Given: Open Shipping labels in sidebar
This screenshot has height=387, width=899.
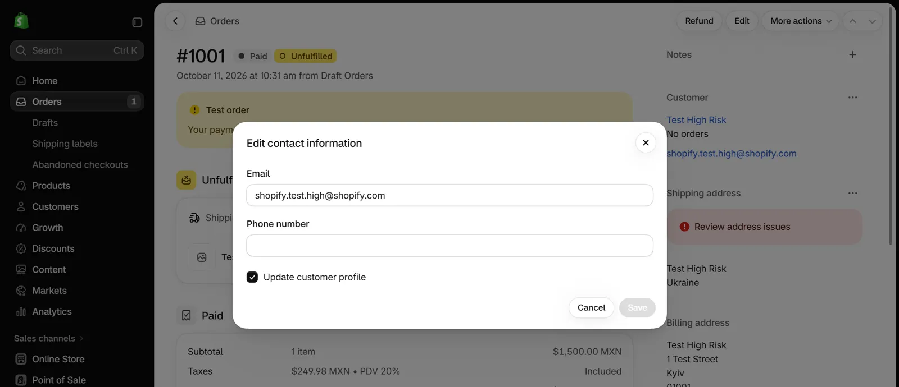Looking at the screenshot, I should point(65,144).
